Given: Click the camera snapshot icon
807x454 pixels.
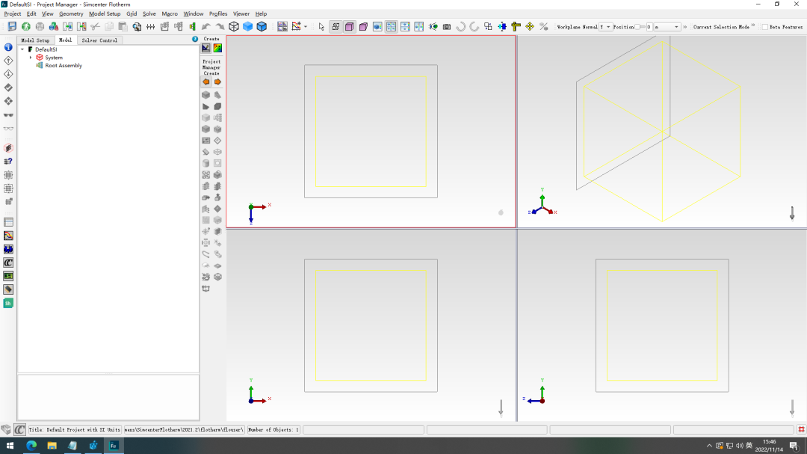Looking at the screenshot, I should pyautogui.click(x=447, y=26).
